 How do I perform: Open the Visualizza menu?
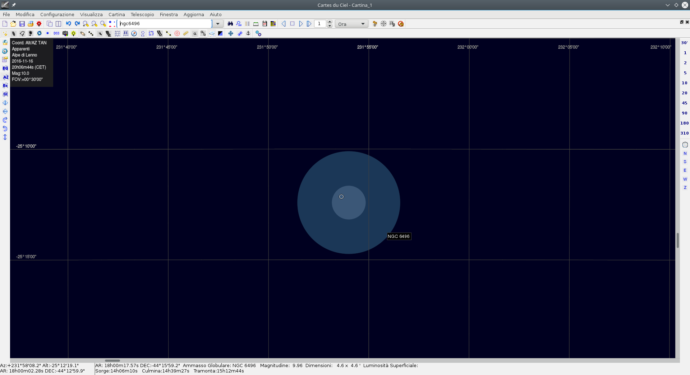click(91, 14)
